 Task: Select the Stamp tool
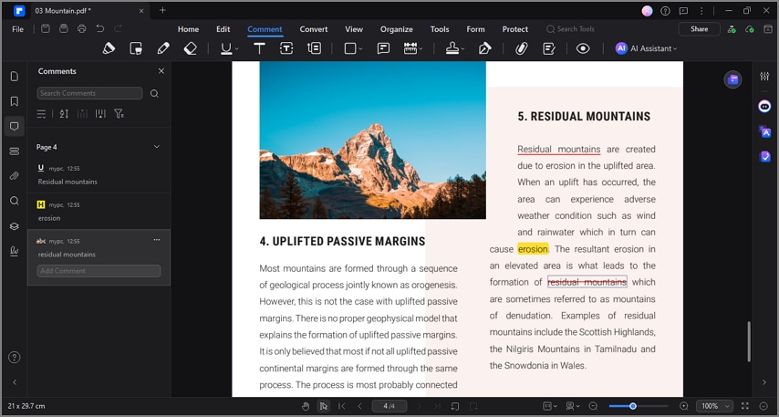click(x=452, y=48)
